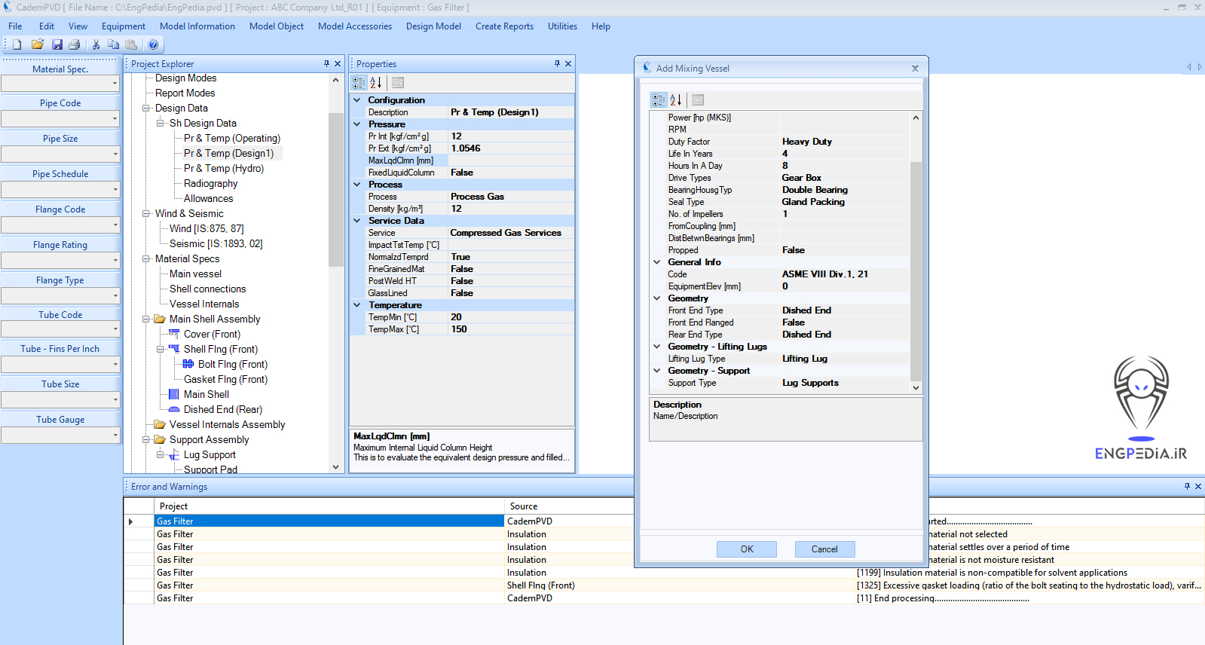Select Seismic [IS:1893, 02] tree item
The image size is (1205, 645).
(216, 243)
